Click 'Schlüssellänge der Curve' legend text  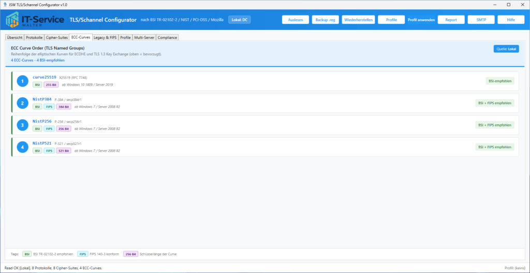tap(158, 254)
